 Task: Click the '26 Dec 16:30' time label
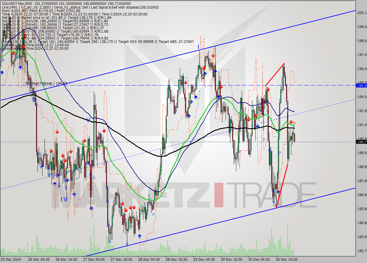66,260
